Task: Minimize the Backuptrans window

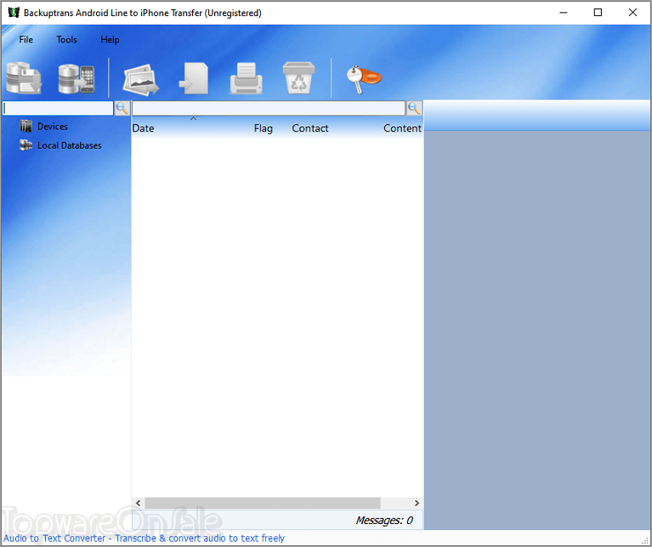Action: (x=564, y=13)
